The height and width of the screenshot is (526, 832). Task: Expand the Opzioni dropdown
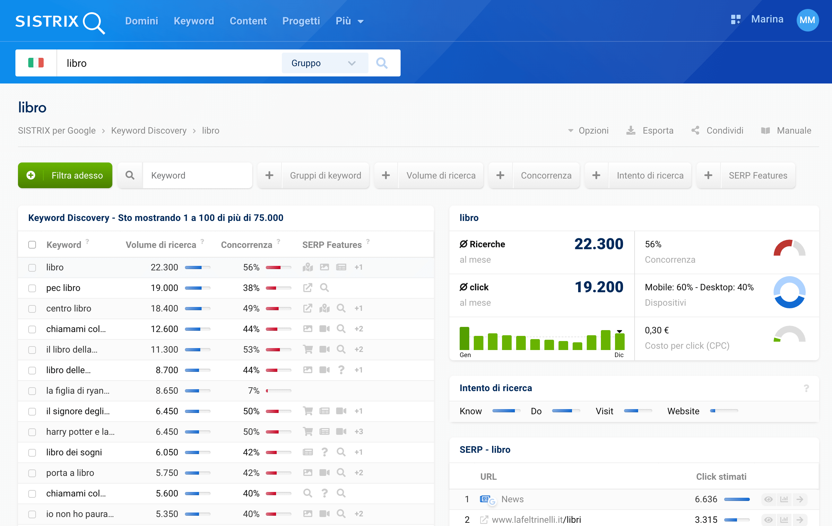coord(588,130)
